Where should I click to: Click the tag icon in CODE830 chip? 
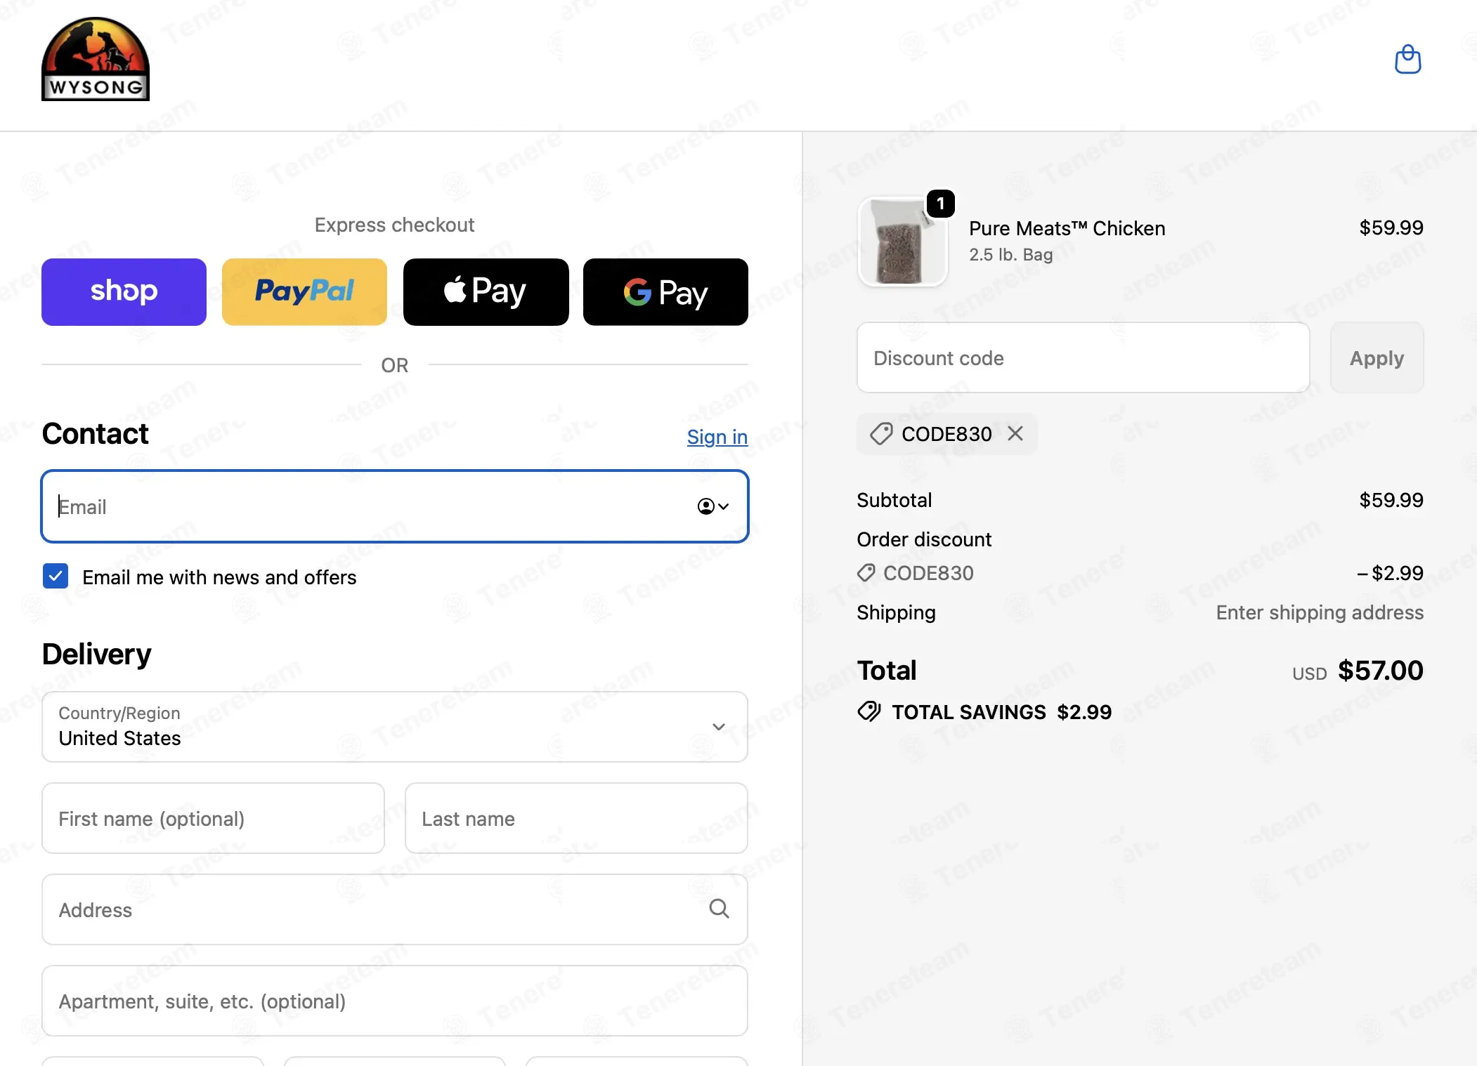point(881,434)
